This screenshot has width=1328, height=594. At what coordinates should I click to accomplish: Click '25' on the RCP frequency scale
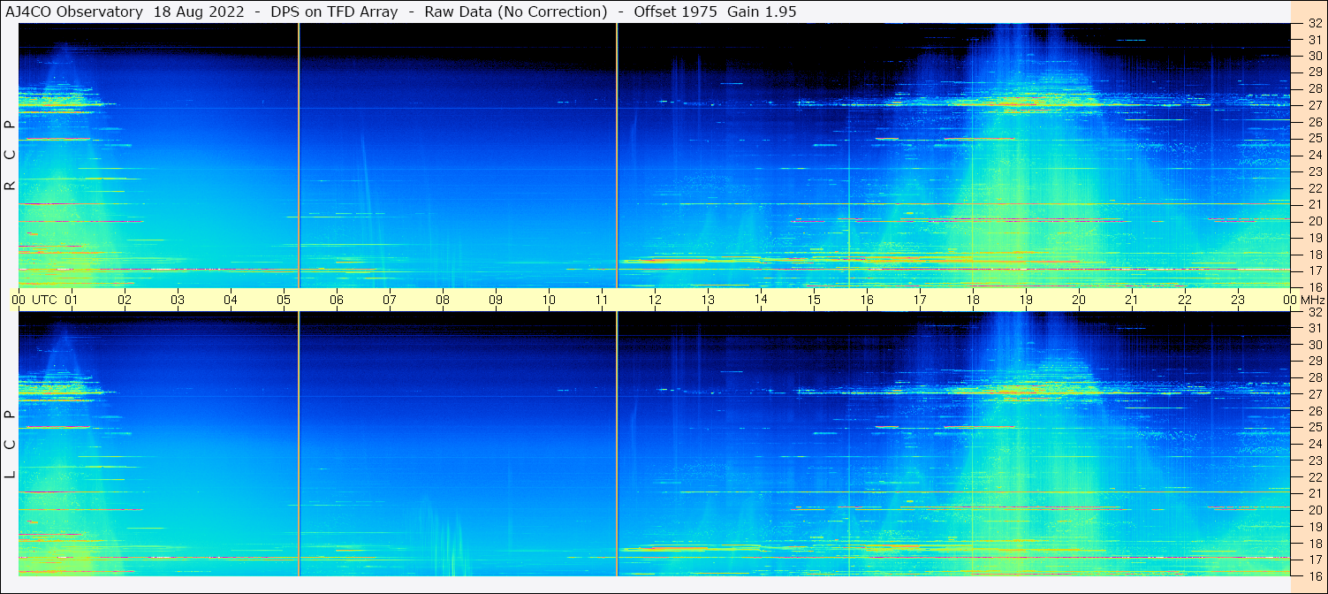(x=1314, y=138)
